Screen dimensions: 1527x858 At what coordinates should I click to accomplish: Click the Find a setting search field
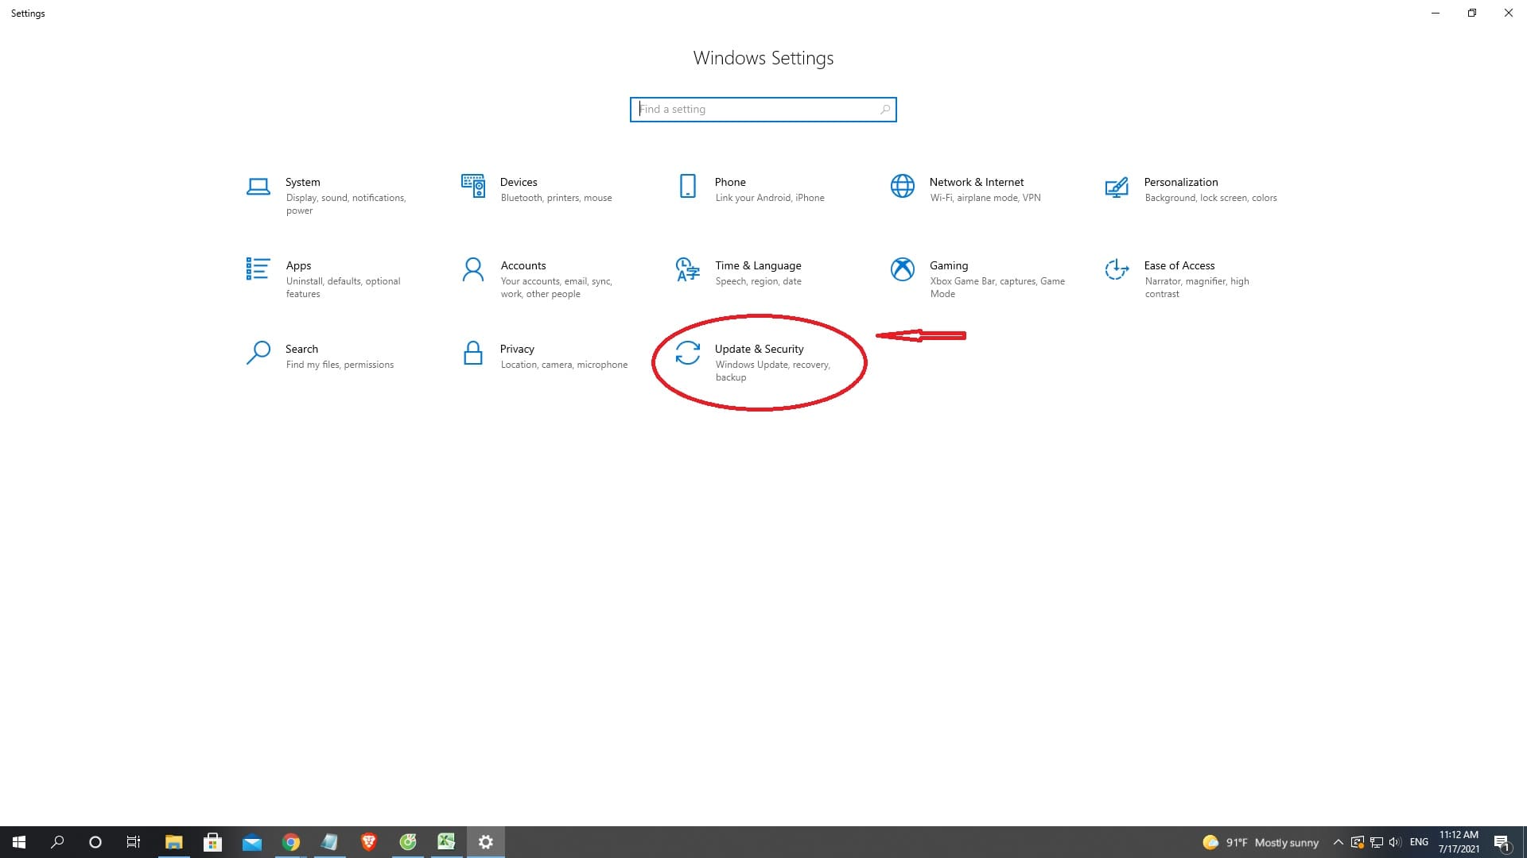coord(763,110)
